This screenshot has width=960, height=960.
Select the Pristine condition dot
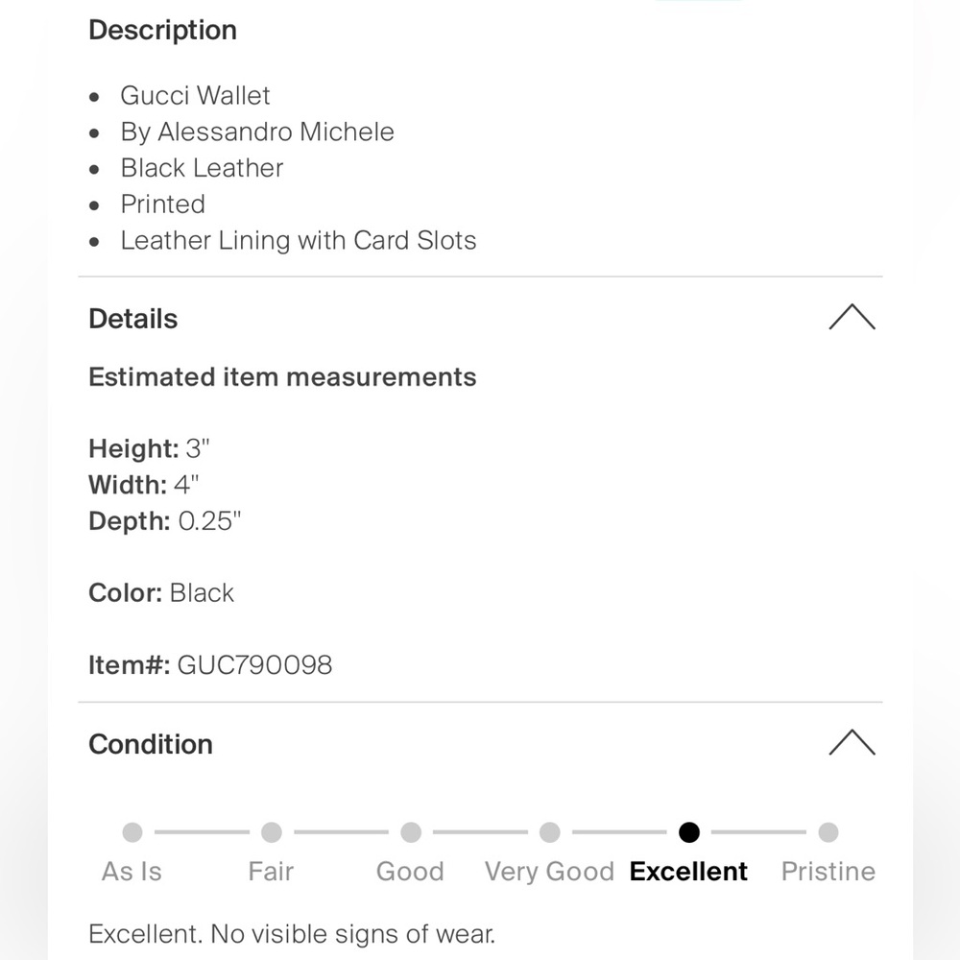pos(828,832)
